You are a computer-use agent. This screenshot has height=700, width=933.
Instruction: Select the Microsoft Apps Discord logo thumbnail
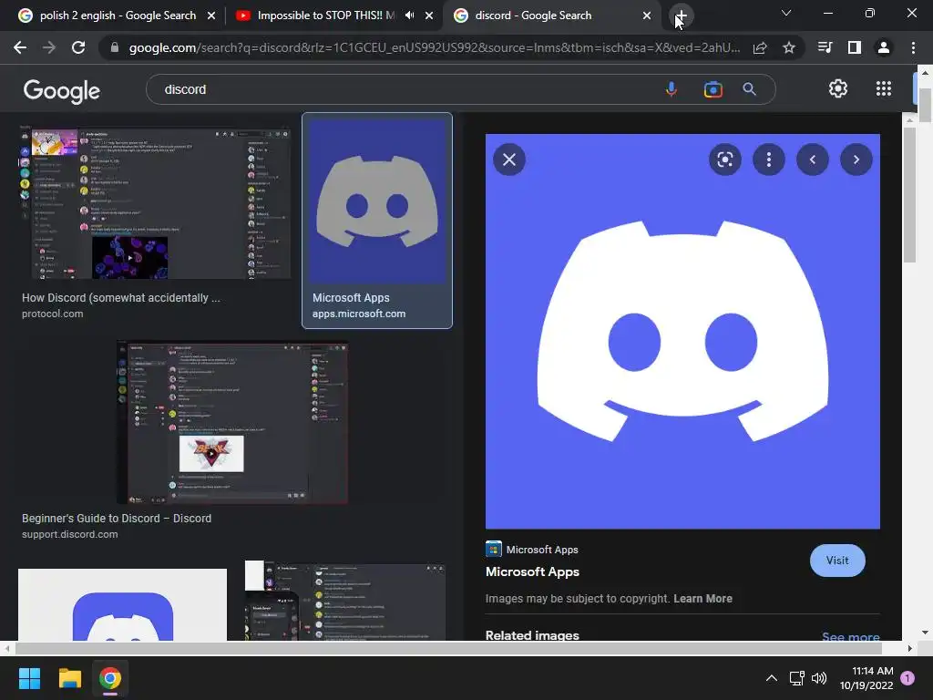[x=377, y=201]
